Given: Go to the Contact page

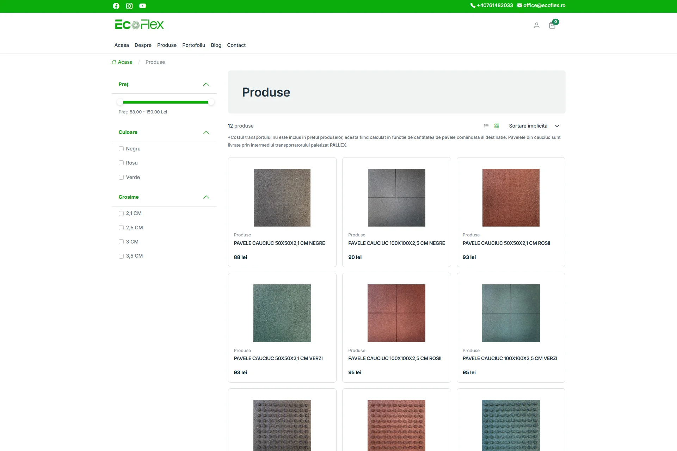Looking at the screenshot, I should pyautogui.click(x=236, y=45).
